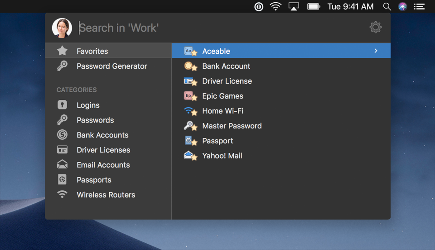The width and height of the screenshot is (435, 250).
Task: Open Password Generator label
Action: point(112,66)
